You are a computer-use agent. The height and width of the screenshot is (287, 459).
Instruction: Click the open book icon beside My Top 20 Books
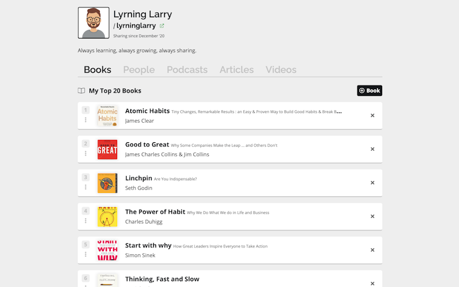(x=81, y=91)
